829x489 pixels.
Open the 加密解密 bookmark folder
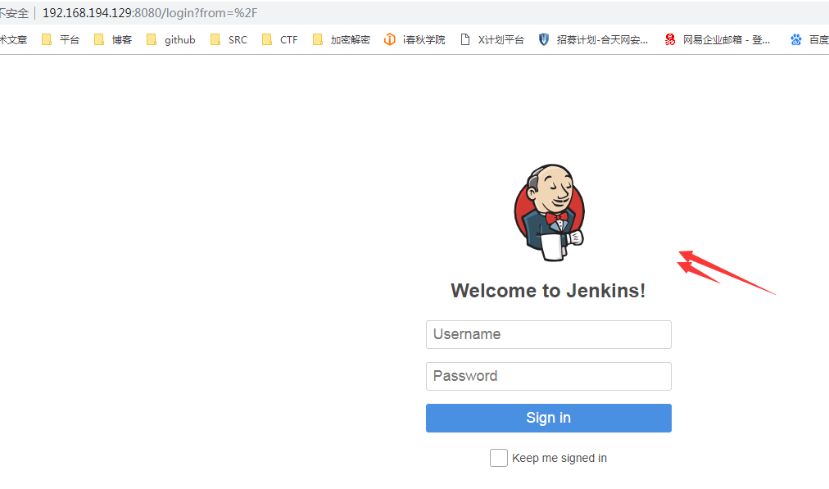point(341,39)
